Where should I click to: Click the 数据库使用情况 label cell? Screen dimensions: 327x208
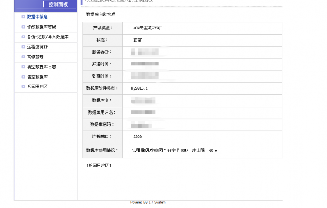(x=103, y=151)
